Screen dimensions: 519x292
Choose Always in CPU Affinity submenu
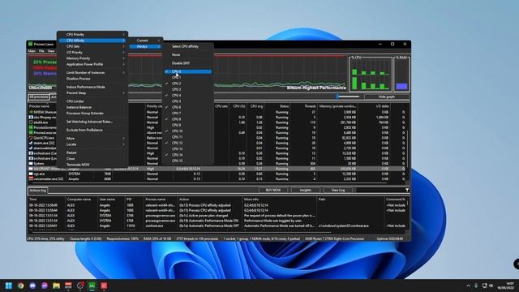pyautogui.click(x=145, y=46)
